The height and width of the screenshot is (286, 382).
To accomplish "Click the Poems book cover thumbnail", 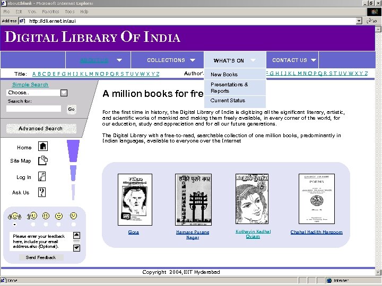I will (x=317, y=199).
